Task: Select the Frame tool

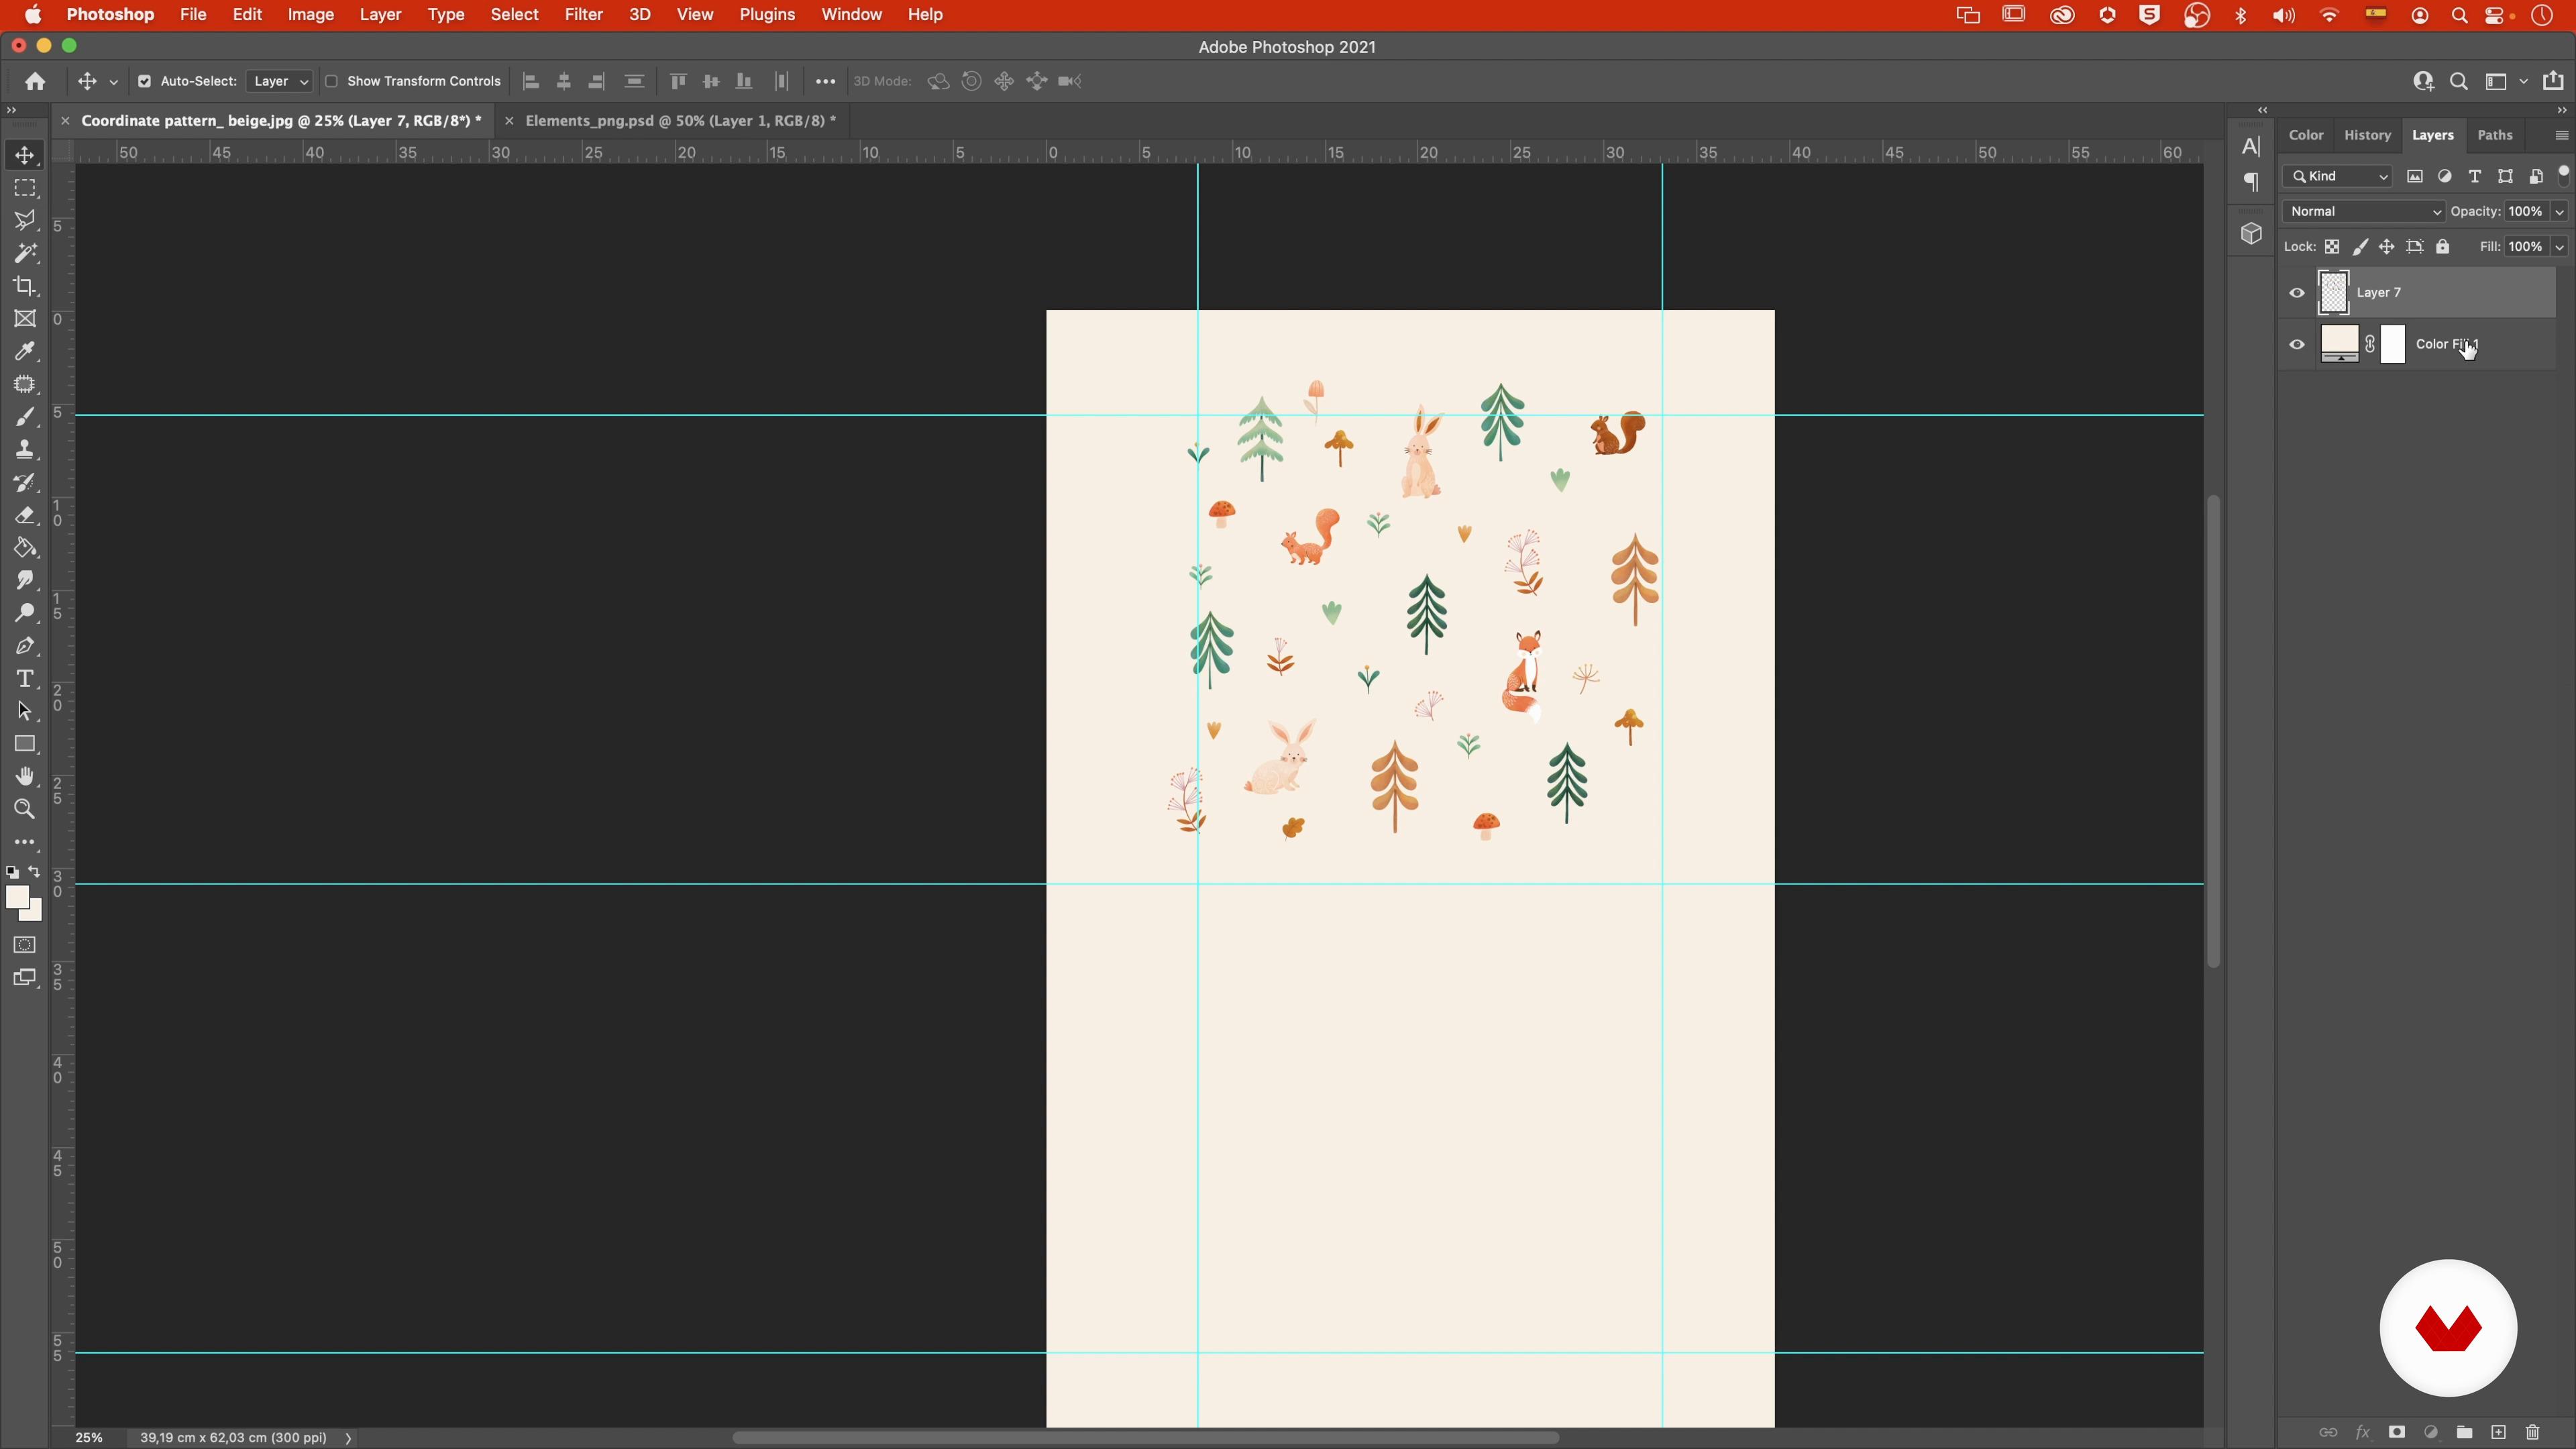Action: (25, 319)
